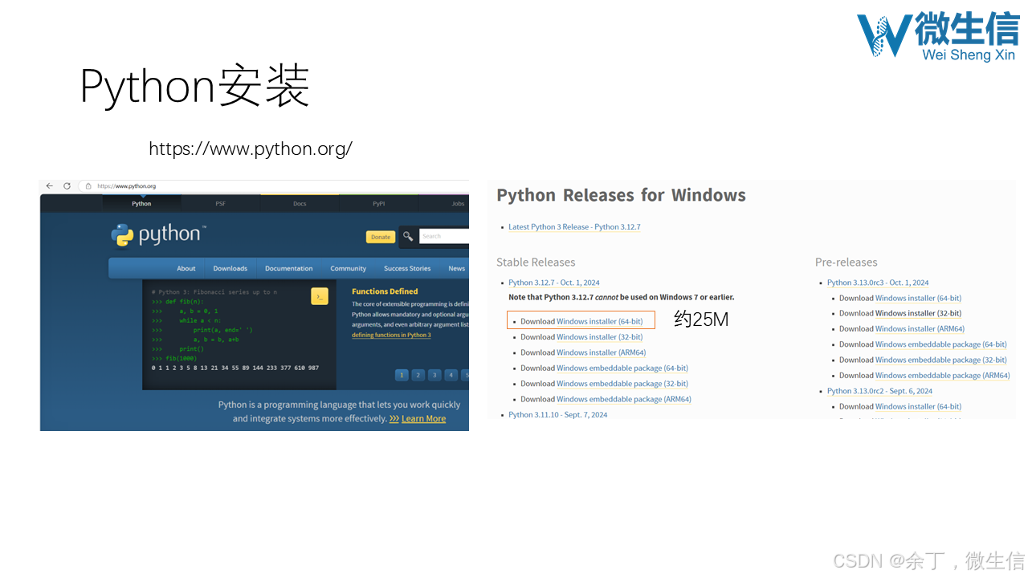Open the Documentation menu item
1028x578 pixels.
[x=289, y=268]
